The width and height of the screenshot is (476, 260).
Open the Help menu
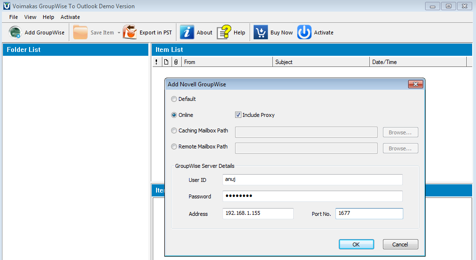click(48, 17)
